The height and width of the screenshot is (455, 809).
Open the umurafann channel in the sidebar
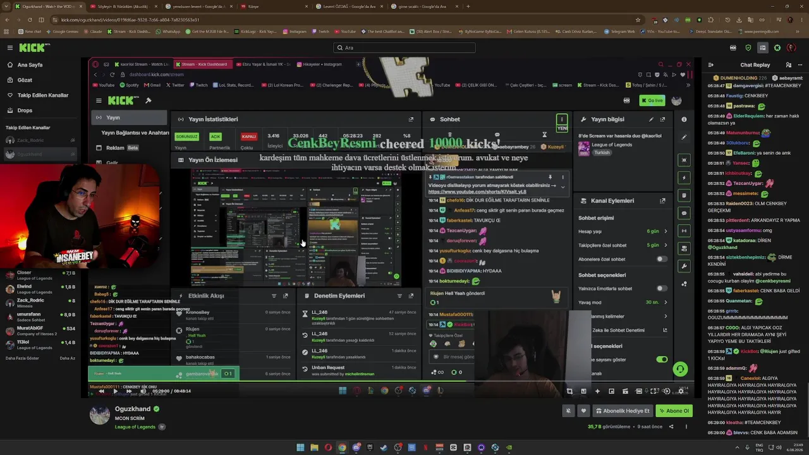41,317
